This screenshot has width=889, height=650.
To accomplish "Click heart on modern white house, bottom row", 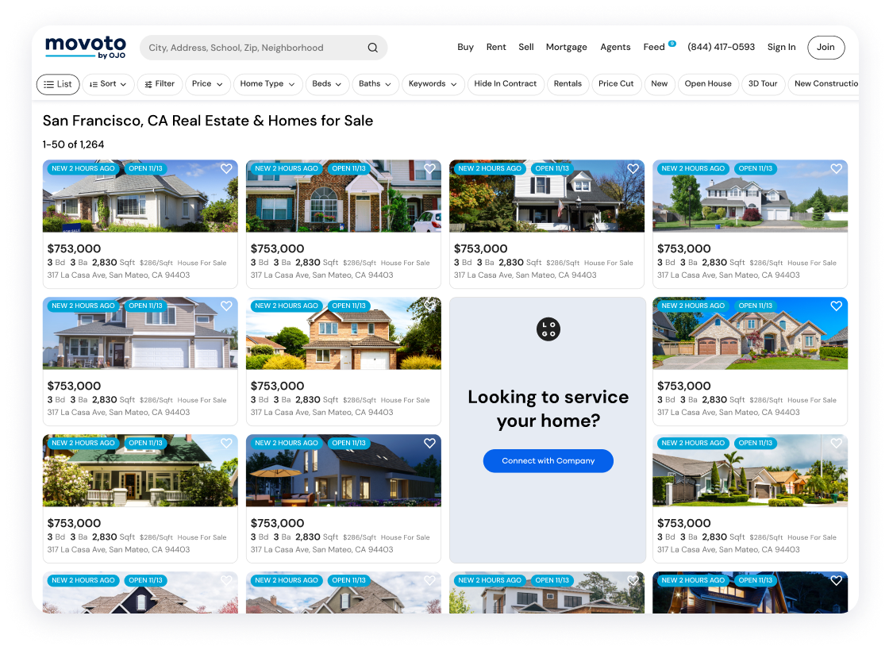I will [x=633, y=580].
